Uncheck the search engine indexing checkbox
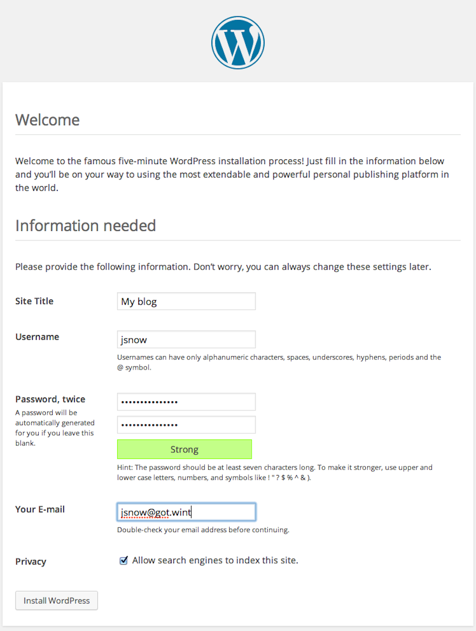The height and width of the screenshot is (631, 476). coord(124,561)
